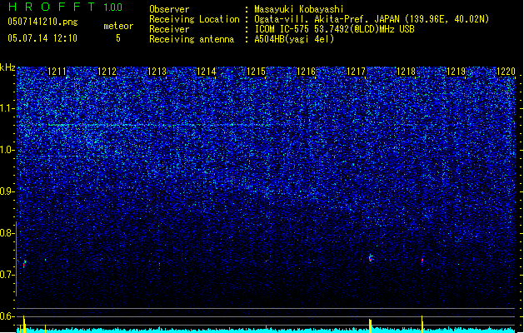Click the 1219 time marker
This screenshot has height=333, width=524.
(x=457, y=72)
